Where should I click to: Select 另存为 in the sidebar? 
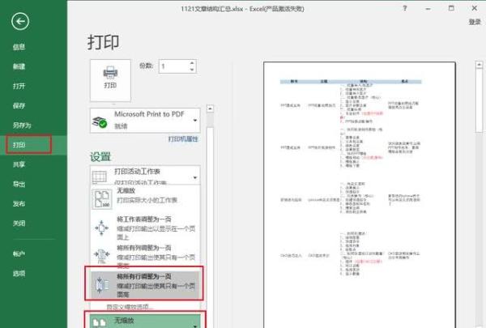(x=21, y=125)
